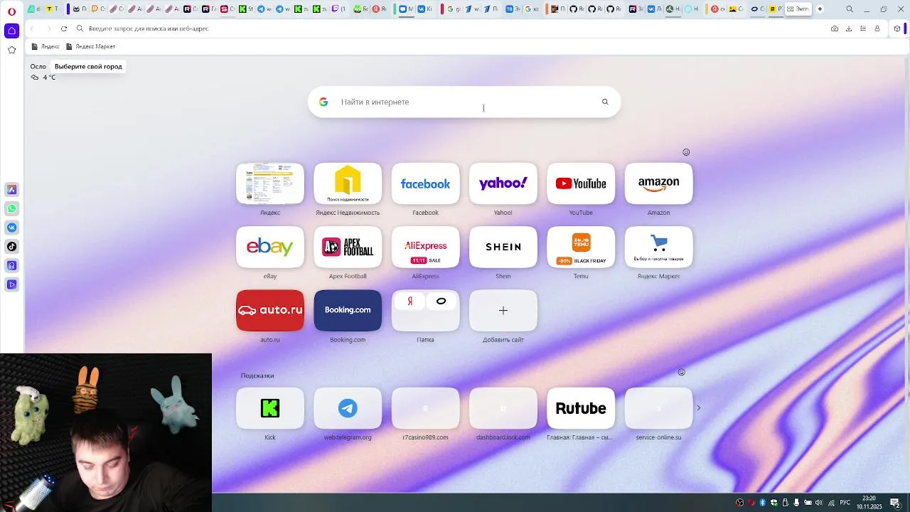Open the Aria AI sidebar icon
910x512 pixels.
pos(11,189)
